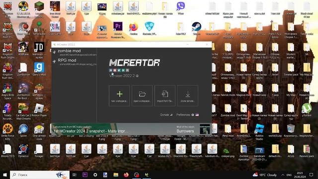Select Roblox Player desktop icon
Screen dimensions: 318x179
click(39, 110)
